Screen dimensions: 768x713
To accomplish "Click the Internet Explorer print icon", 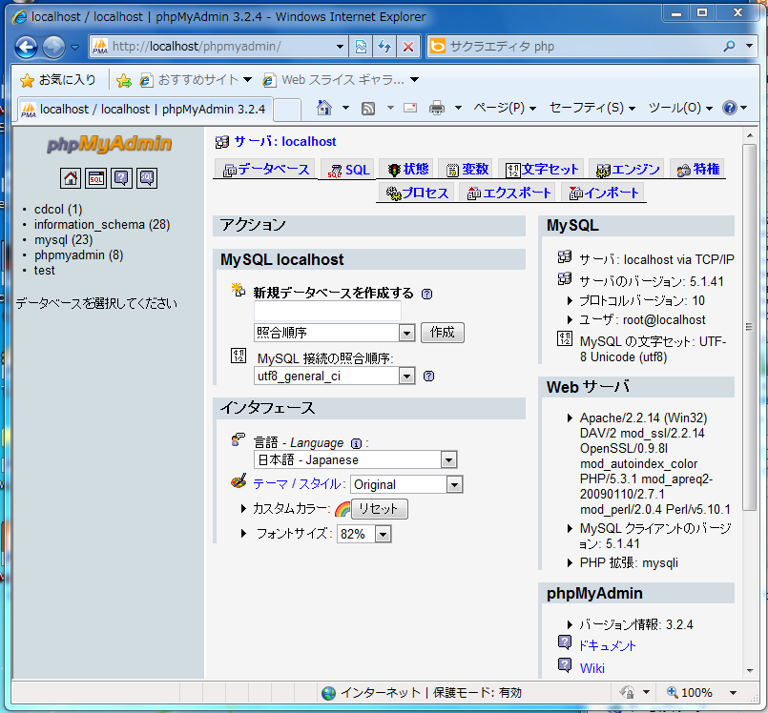I will 437,108.
